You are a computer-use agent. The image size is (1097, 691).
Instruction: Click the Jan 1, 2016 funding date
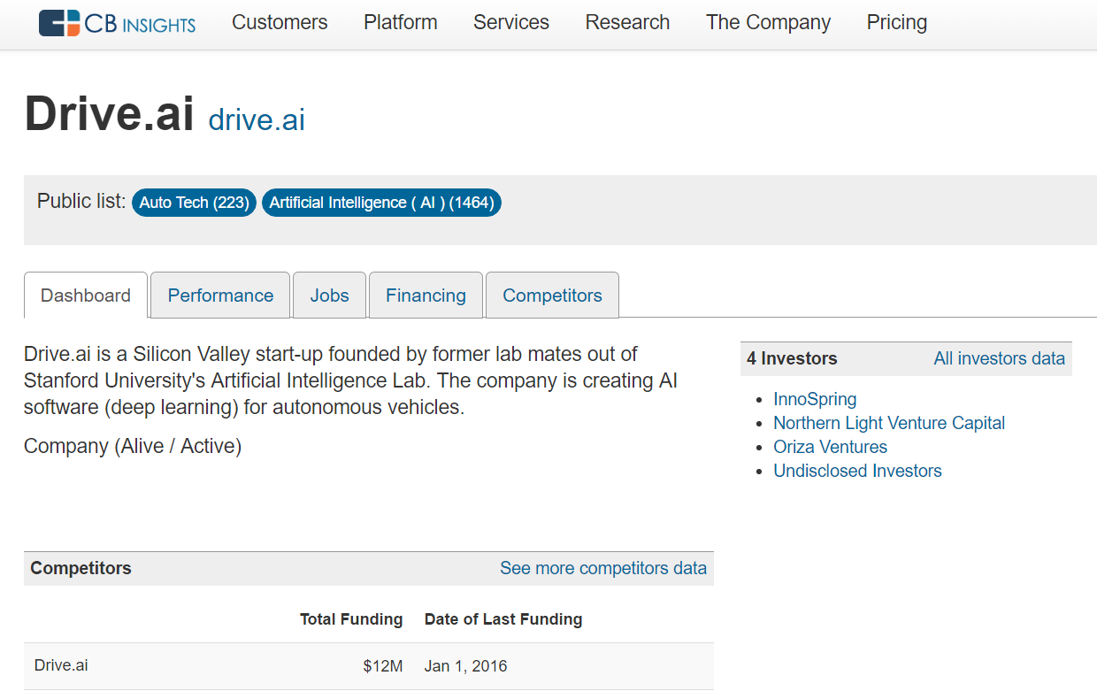coord(466,666)
